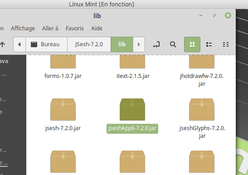Viewport: 248px width, 175px height.
Task: Open the Affichage menu
Action: 23,29
